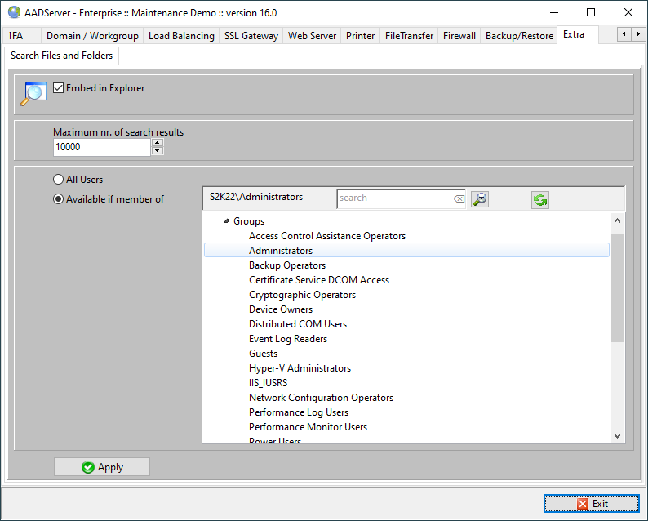Screen dimensions: 648x521
Task: Open the Firewall tab
Action: tap(459, 36)
